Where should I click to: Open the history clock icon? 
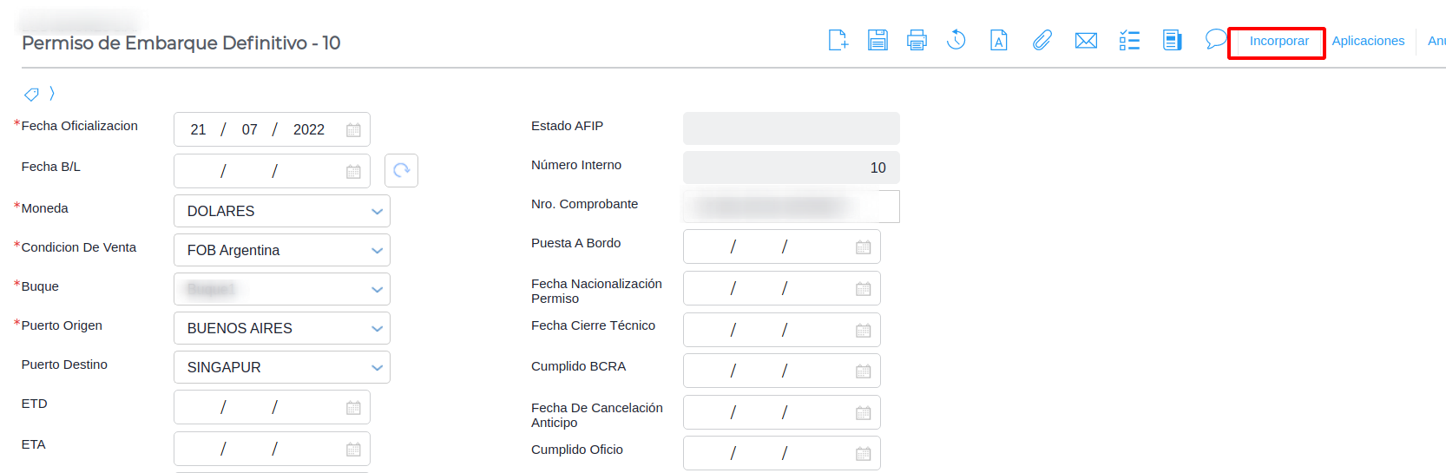coord(956,40)
